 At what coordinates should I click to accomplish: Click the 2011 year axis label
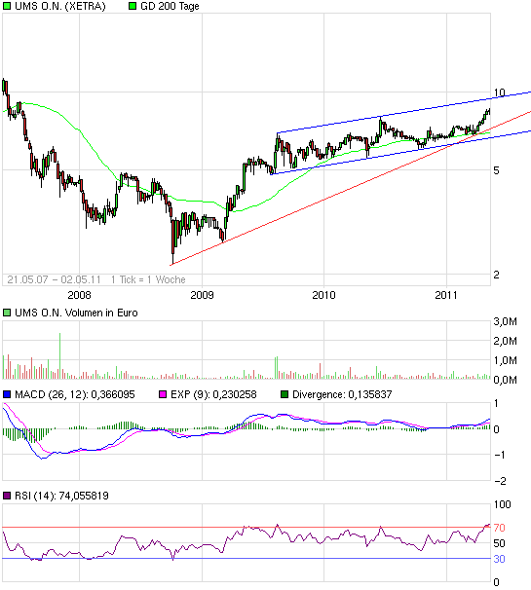point(446,295)
